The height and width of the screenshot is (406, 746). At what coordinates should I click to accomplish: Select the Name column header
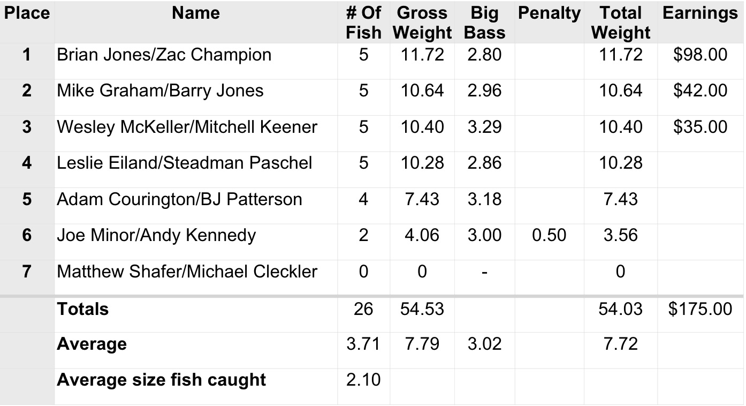tap(196, 13)
